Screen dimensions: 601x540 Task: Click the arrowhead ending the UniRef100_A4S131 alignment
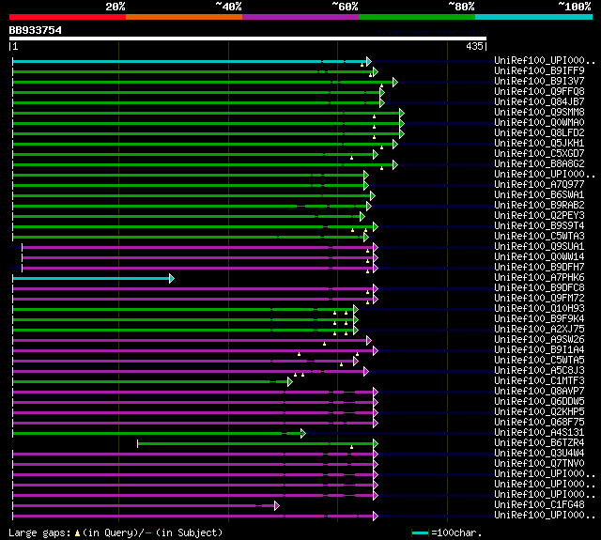click(302, 434)
